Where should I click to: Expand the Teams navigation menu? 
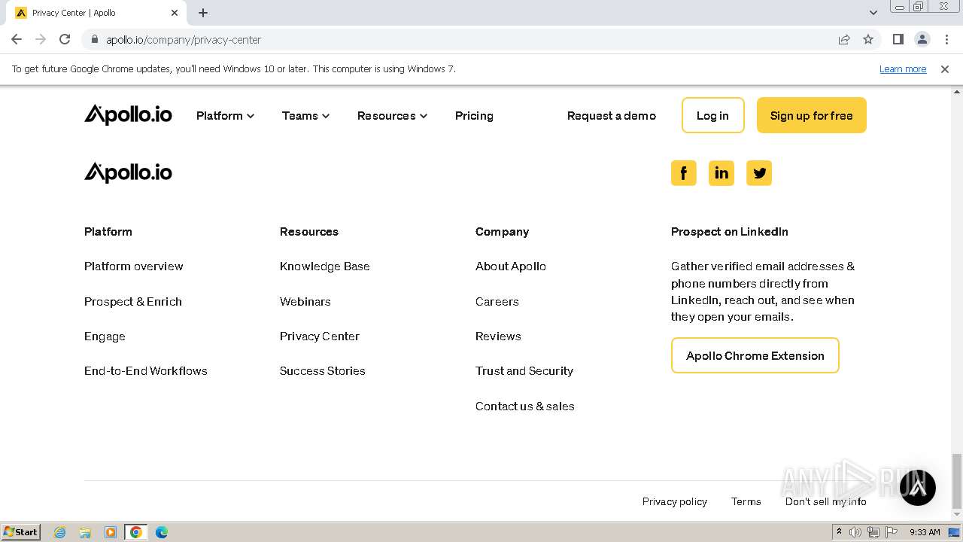(305, 115)
